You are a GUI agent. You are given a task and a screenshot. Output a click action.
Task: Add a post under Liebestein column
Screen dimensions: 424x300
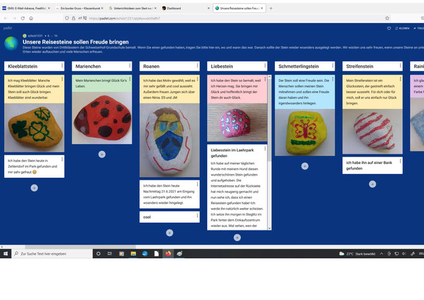click(x=237, y=237)
